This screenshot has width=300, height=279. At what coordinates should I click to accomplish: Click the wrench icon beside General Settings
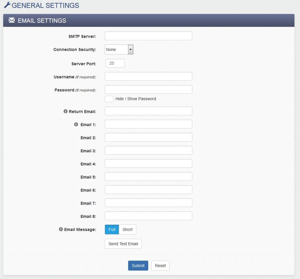[8, 5]
